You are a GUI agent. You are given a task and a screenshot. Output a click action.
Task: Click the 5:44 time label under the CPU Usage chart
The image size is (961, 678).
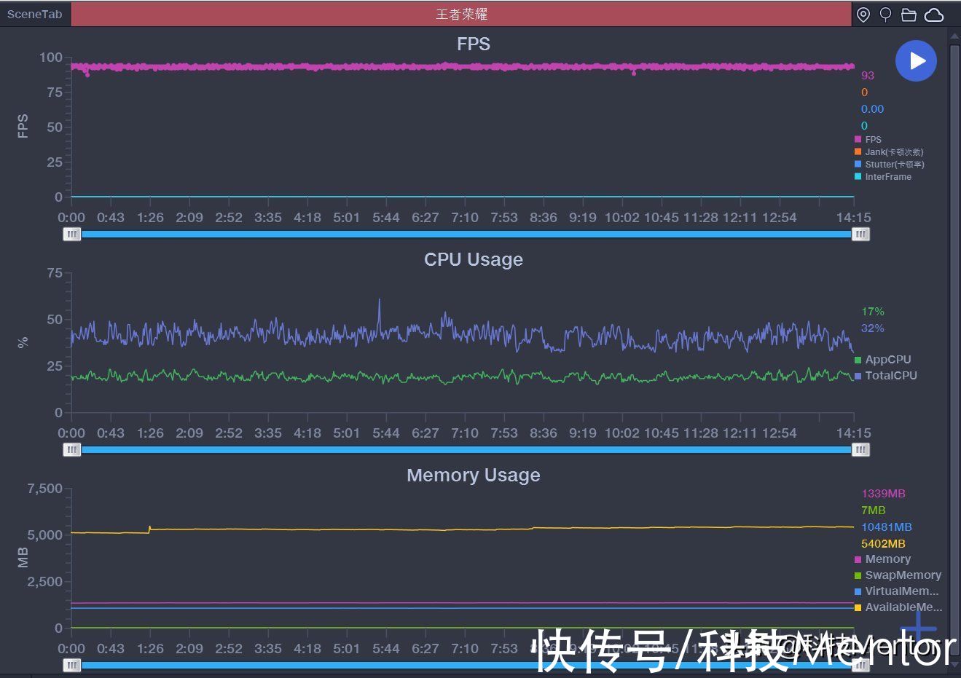coord(385,433)
